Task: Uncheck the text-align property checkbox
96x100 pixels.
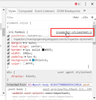Action: (8, 46)
